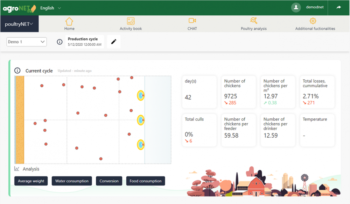Click the Poultry analysis magnifier icon
This screenshot has height=204, width=350.
click(254, 21)
